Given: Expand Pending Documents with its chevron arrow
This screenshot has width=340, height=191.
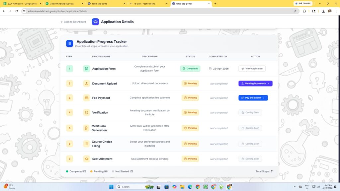Looking at the screenshot, I should (268, 84).
